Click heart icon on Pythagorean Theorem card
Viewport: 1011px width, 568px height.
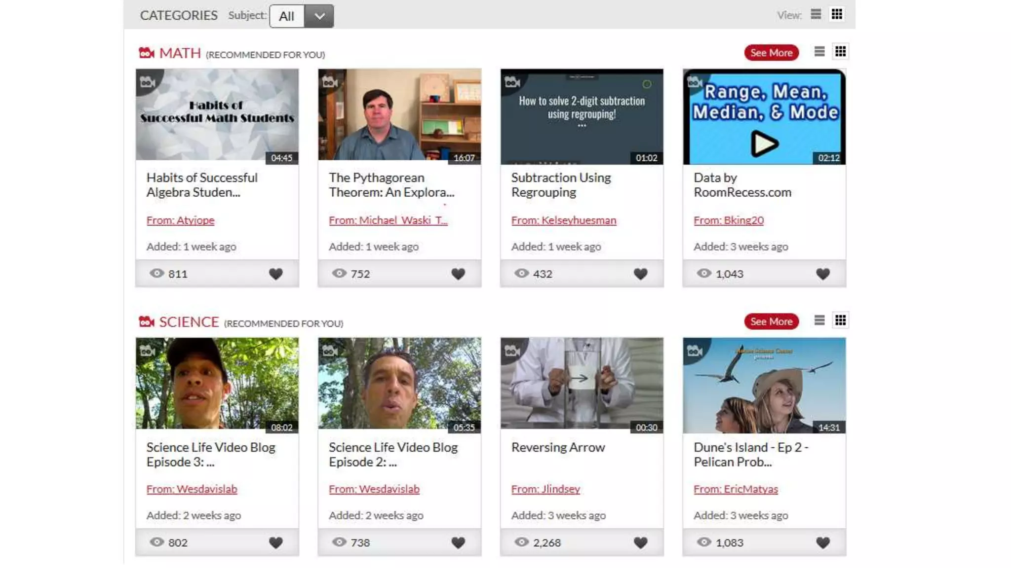click(x=458, y=274)
